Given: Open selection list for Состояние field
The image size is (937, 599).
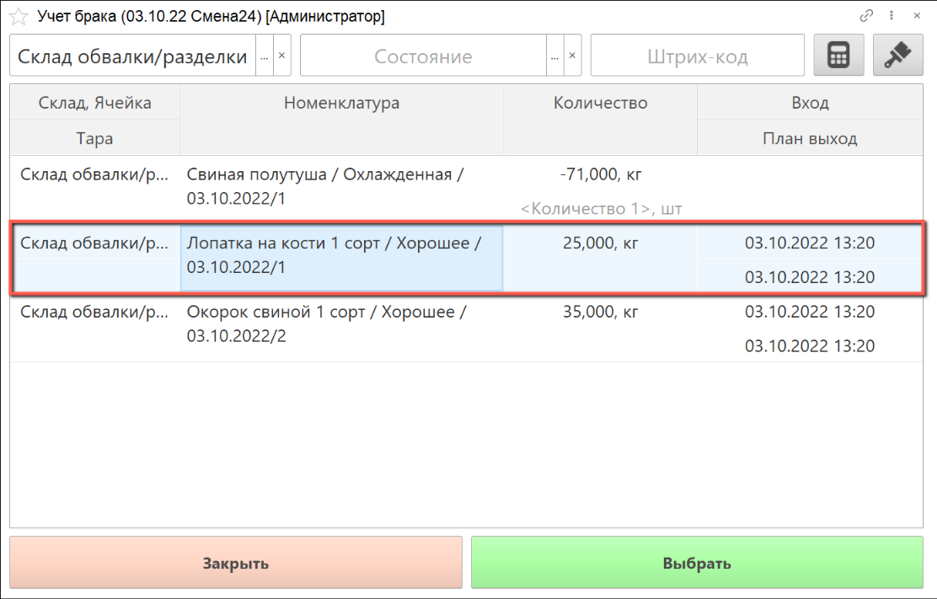Looking at the screenshot, I should click(x=554, y=56).
